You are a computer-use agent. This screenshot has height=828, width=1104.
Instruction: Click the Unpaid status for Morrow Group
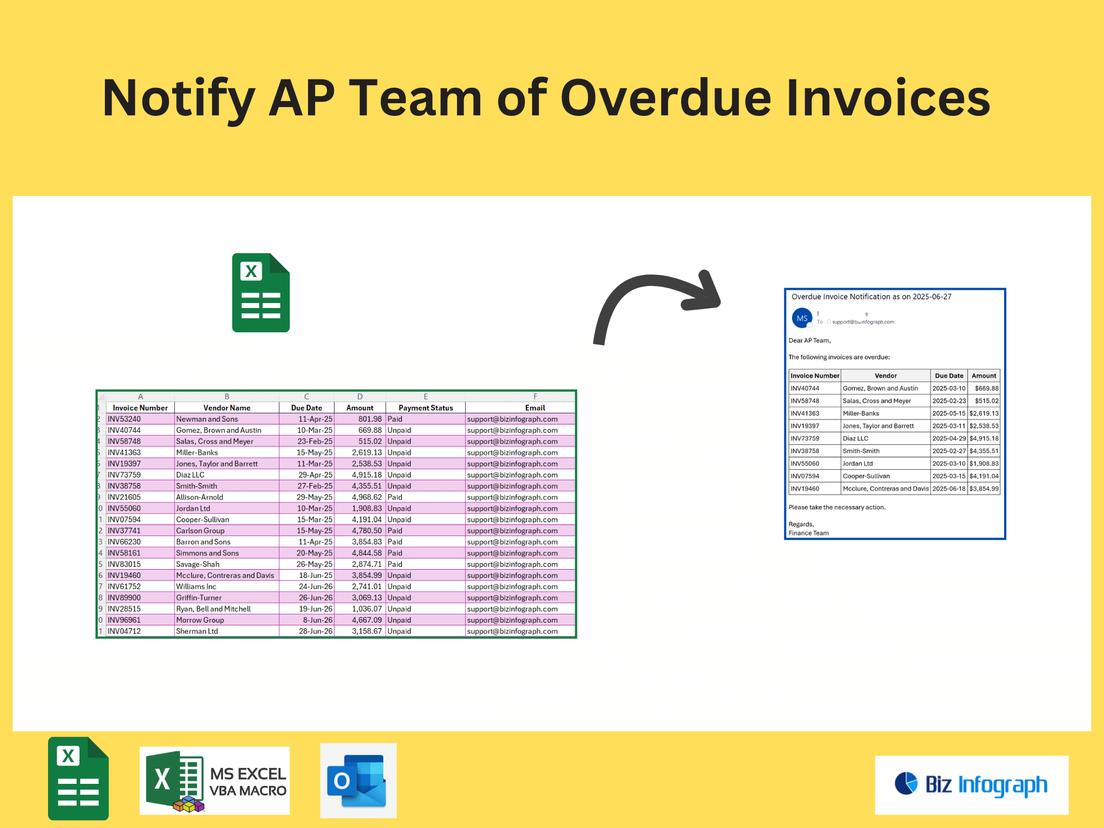pos(426,620)
